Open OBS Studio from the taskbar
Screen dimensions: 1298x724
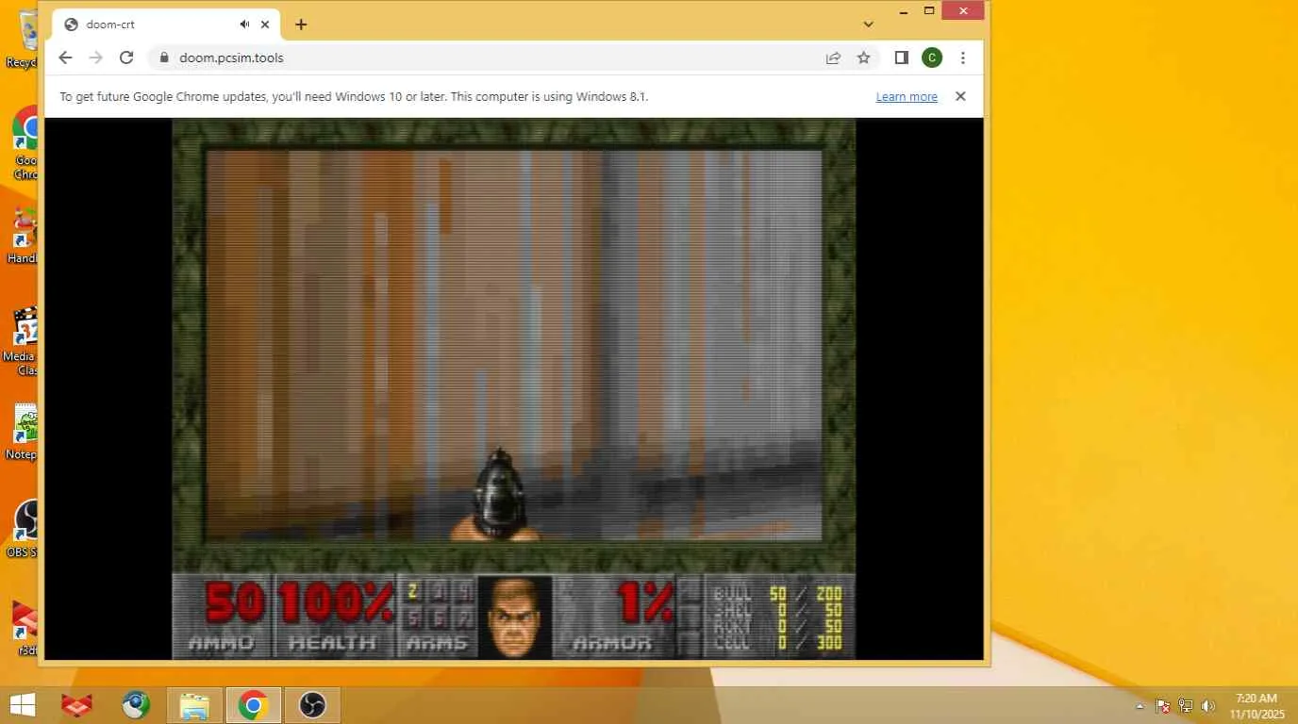[312, 704]
